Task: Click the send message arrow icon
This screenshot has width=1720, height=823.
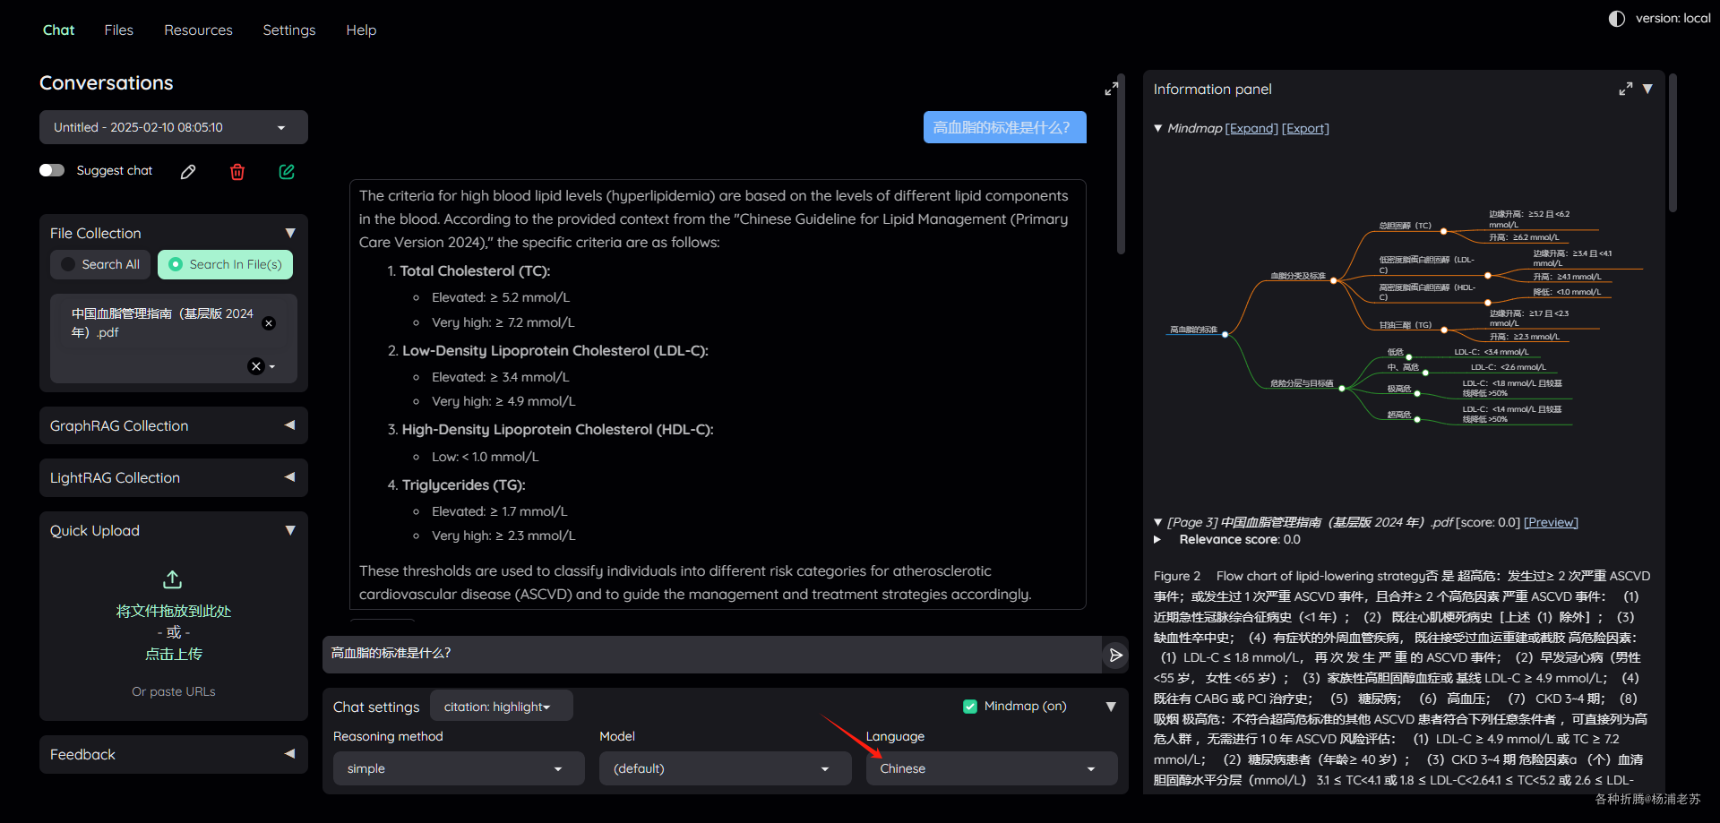Action: 1115,655
